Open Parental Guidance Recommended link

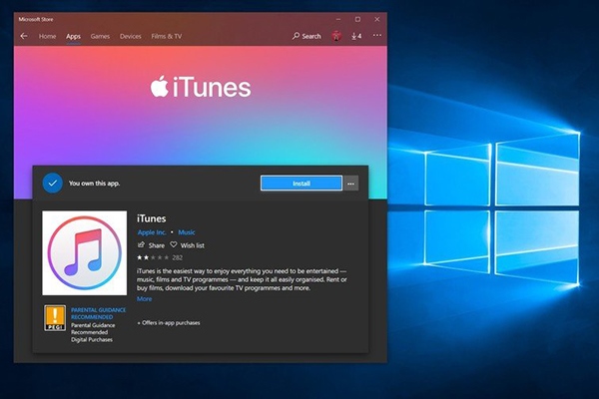point(98,313)
